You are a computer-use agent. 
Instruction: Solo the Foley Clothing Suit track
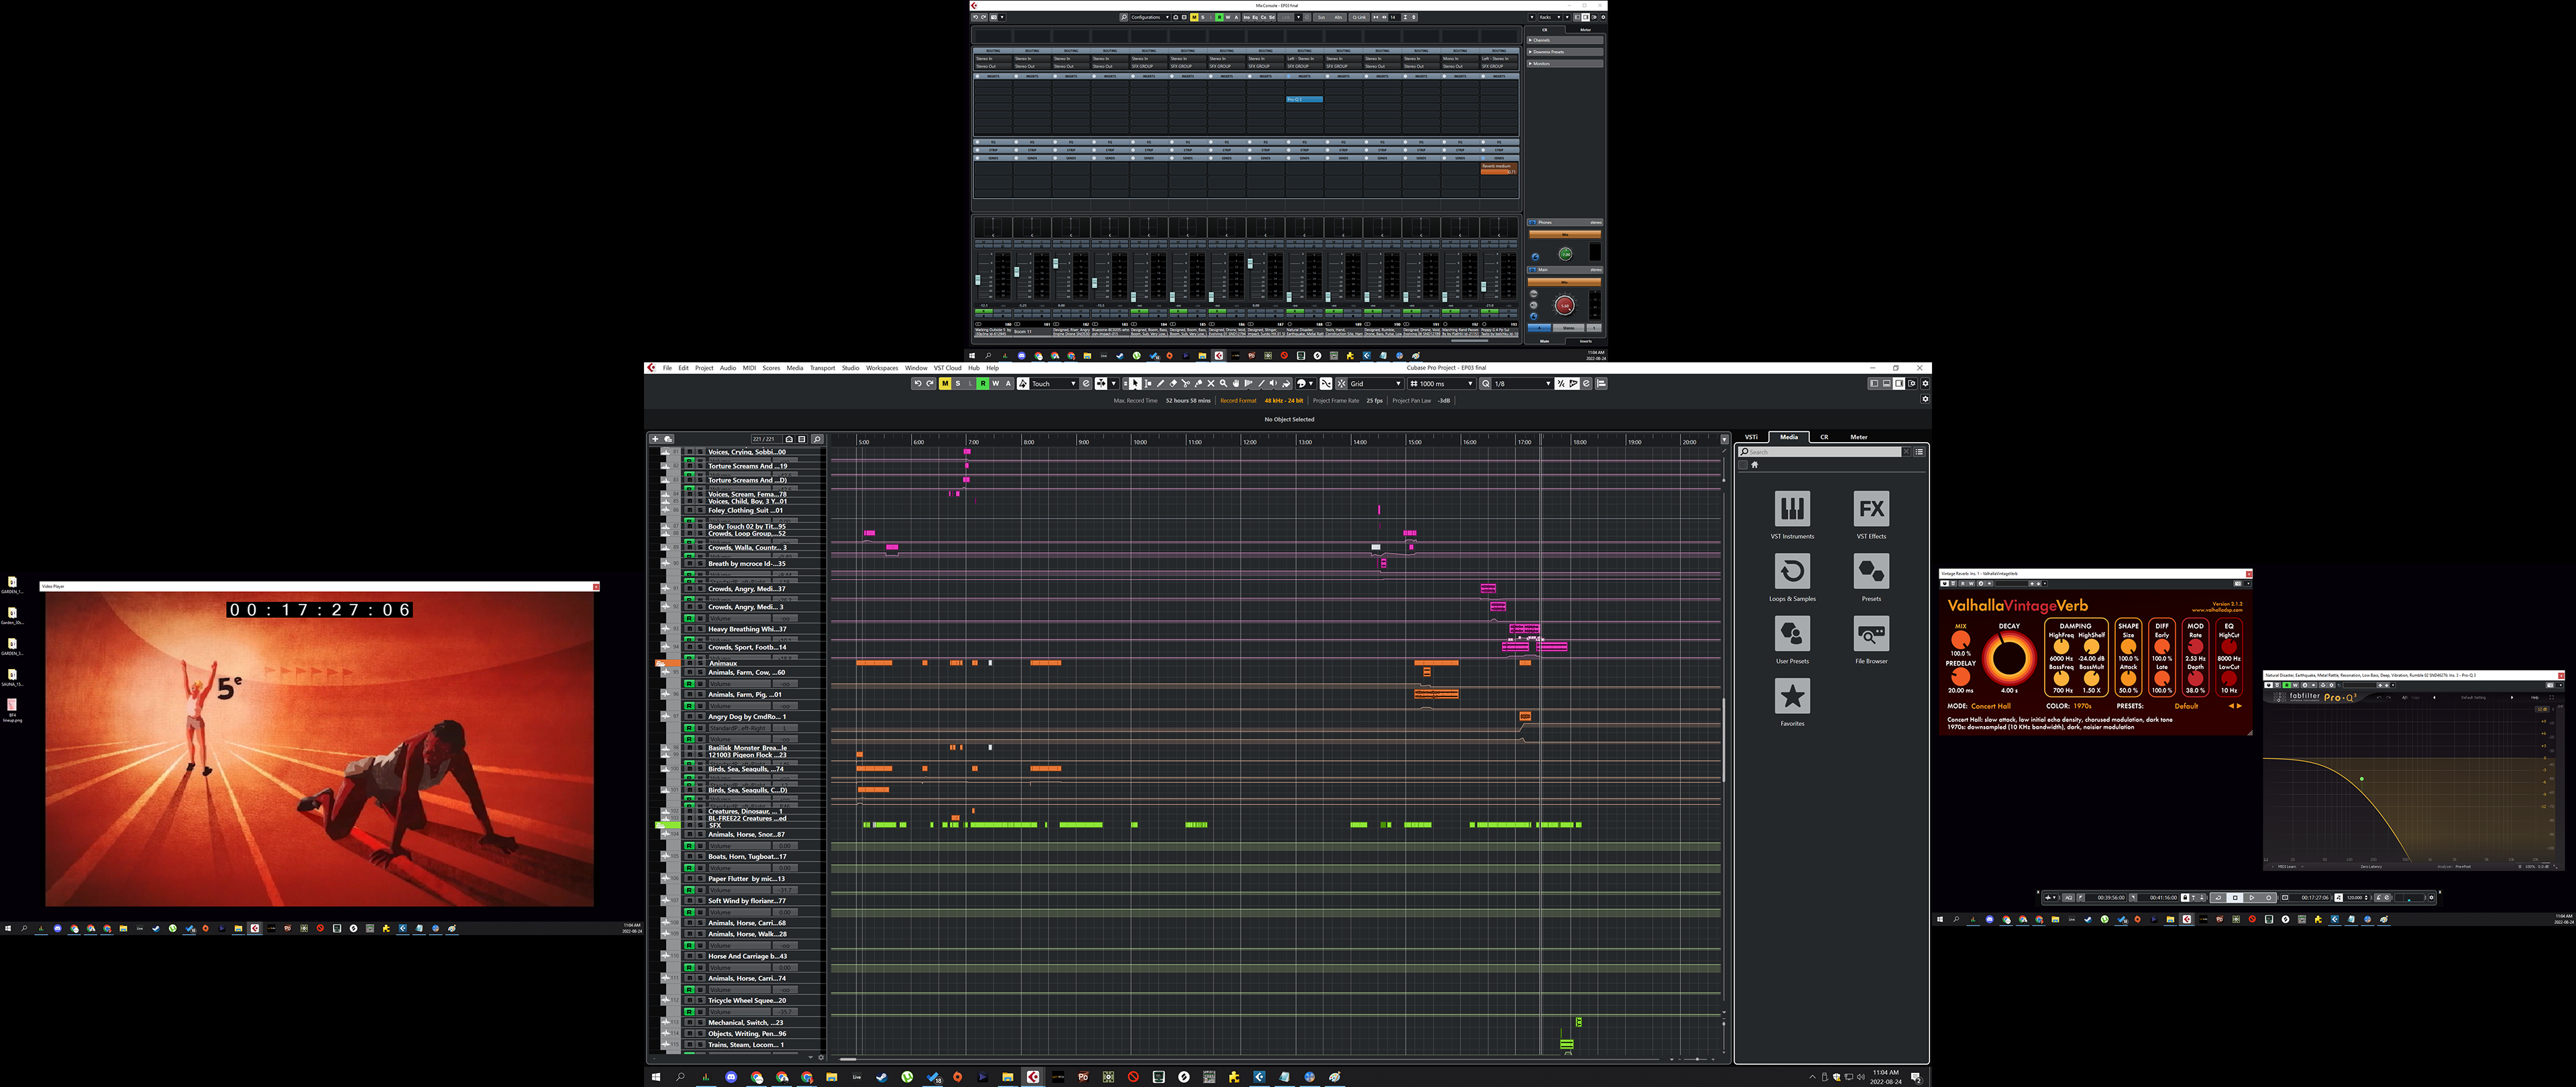pos(699,510)
